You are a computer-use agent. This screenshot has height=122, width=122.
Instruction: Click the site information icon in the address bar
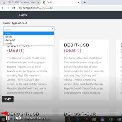[x=20, y=8]
